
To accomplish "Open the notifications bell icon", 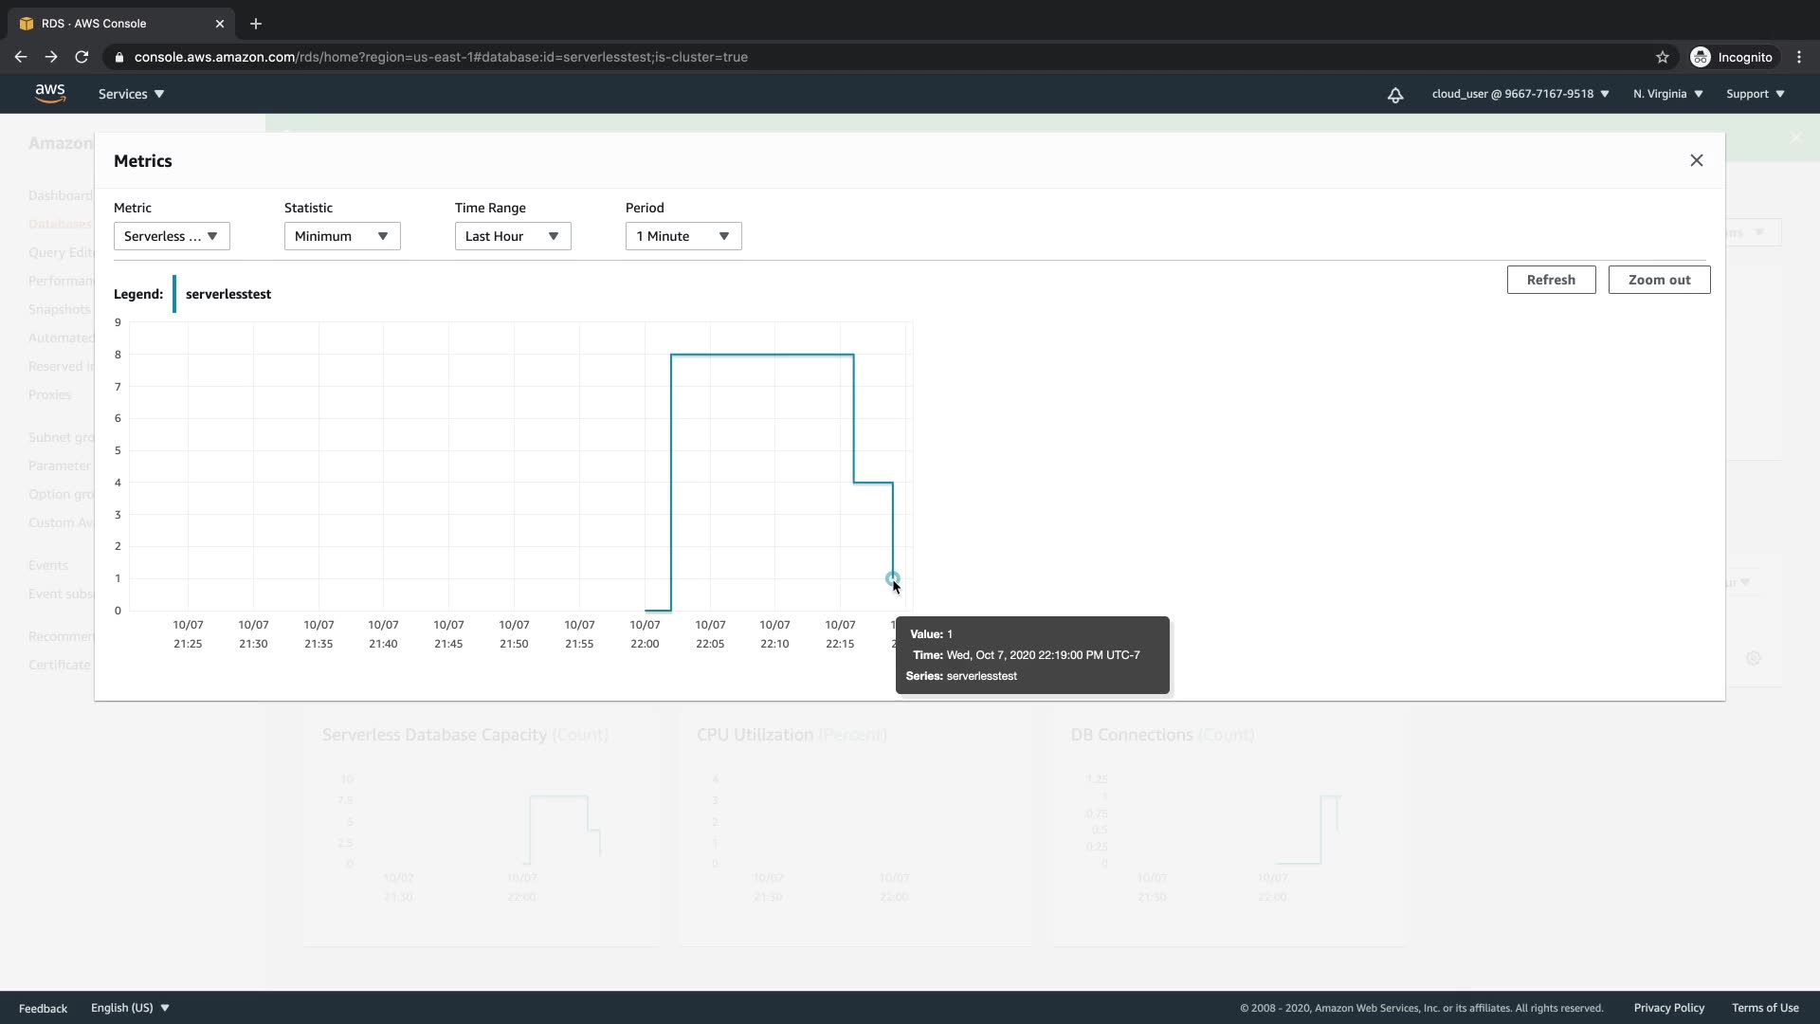I will [1394, 95].
